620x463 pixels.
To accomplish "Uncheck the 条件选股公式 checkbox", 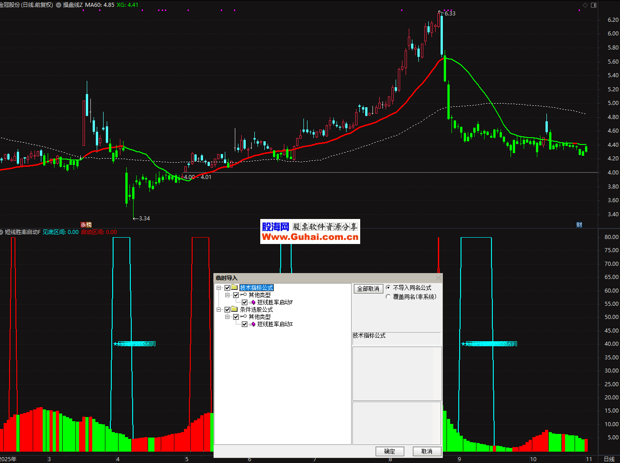I will (227, 309).
